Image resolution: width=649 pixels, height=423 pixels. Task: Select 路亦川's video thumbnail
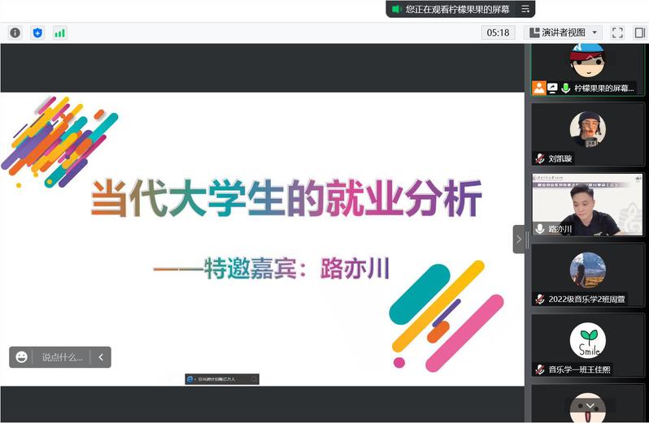click(x=587, y=205)
